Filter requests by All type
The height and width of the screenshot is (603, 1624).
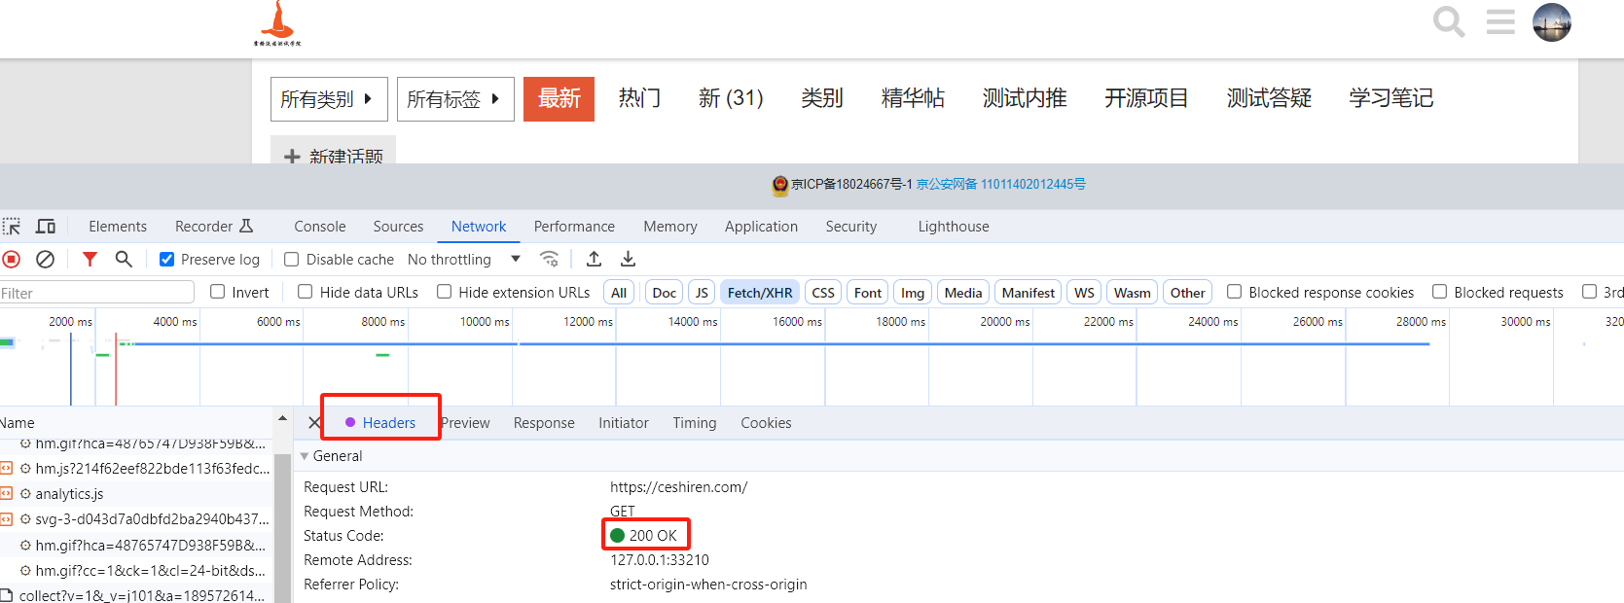[x=619, y=293]
